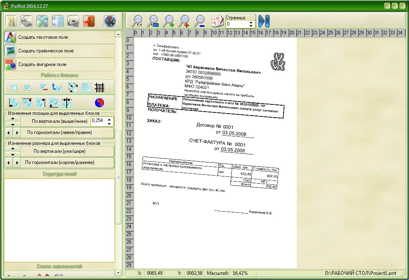This screenshot has width=409, height=280.
Task: Click the 0,254 step value field
Action: (x=99, y=121)
